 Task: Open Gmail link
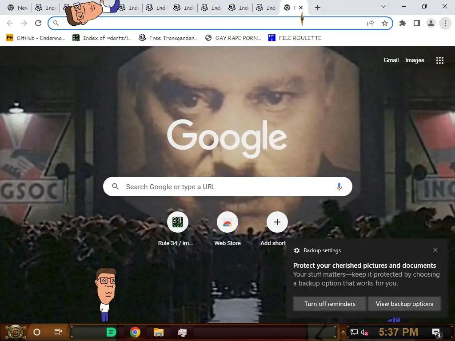click(x=391, y=60)
